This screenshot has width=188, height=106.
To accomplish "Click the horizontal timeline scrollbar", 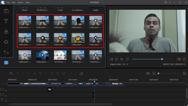I will (x=61, y=104).
